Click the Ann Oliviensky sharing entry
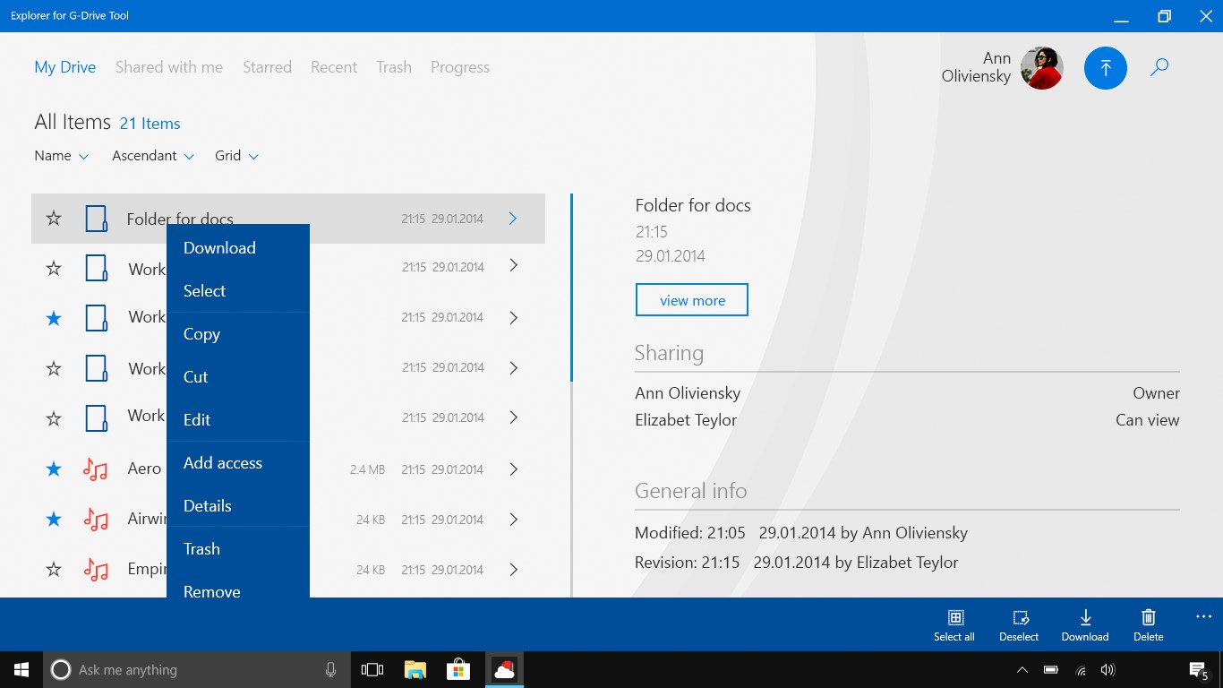Screen dimensions: 1223x688 tap(688, 393)
